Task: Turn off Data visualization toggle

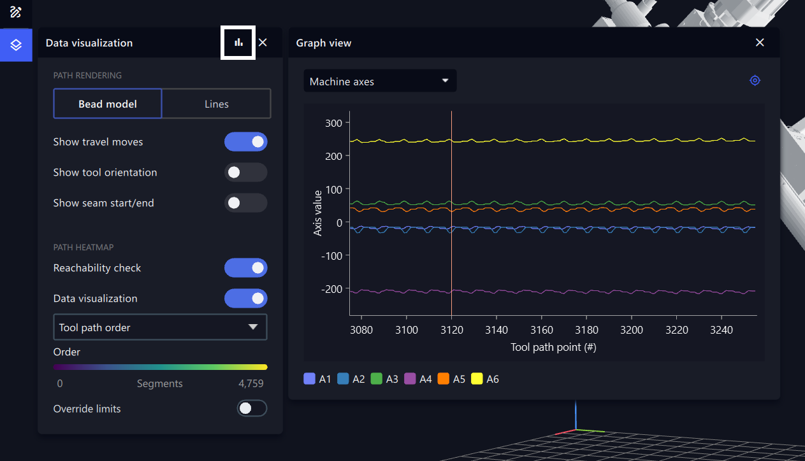Action: (245, 299)
